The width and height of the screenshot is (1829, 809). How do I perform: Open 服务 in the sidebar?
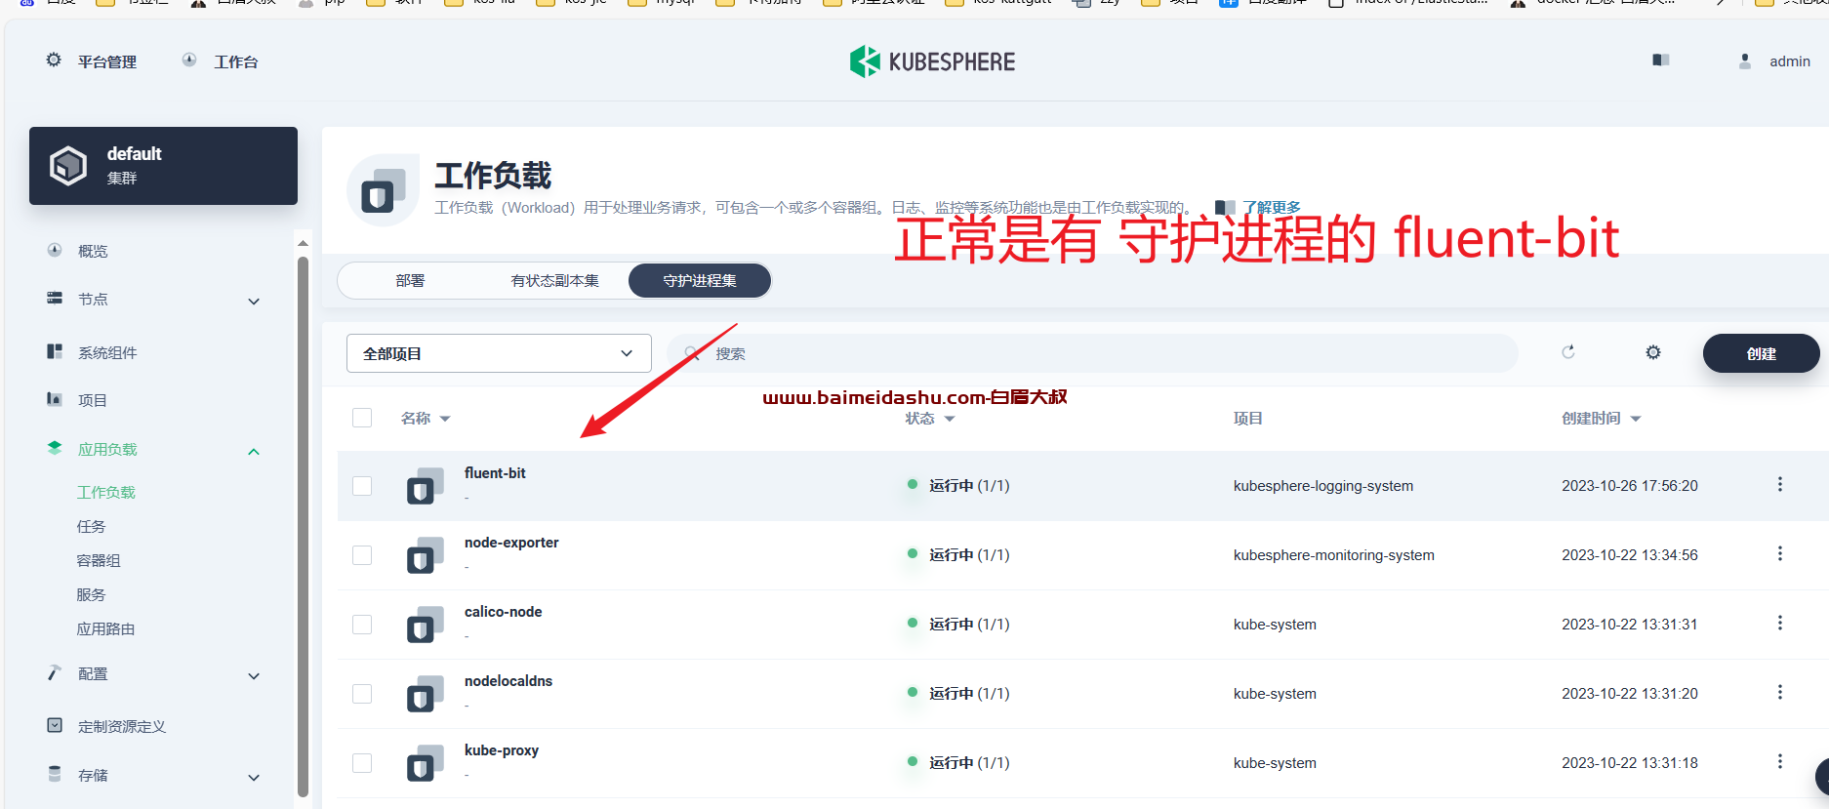(91, 595)
